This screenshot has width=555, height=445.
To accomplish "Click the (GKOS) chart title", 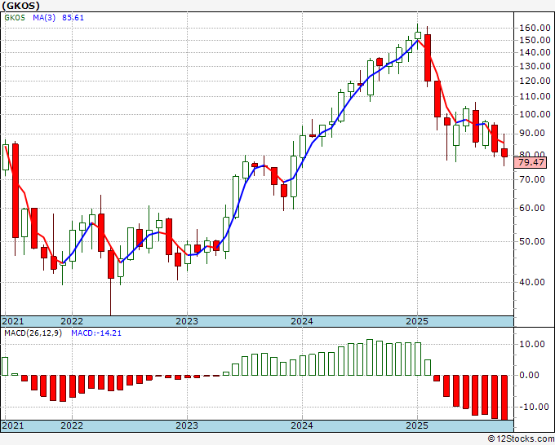I will coord(20,6).
